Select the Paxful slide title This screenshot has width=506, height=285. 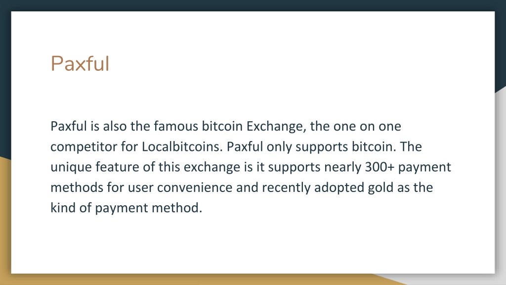[x=80, y=63]
